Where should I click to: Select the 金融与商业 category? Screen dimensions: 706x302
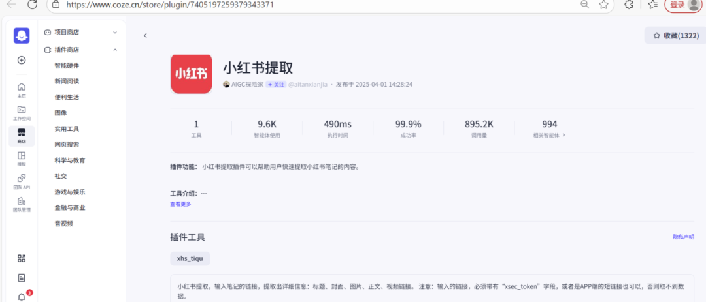(70, 207)
